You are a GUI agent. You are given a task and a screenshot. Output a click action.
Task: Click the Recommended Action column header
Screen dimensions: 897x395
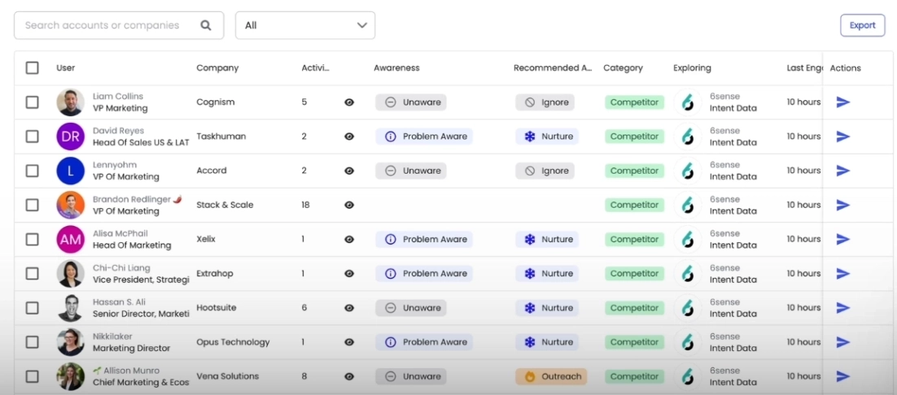click(553, 68)
